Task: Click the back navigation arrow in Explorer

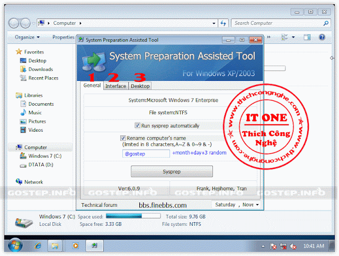Action: click(14, 23)
